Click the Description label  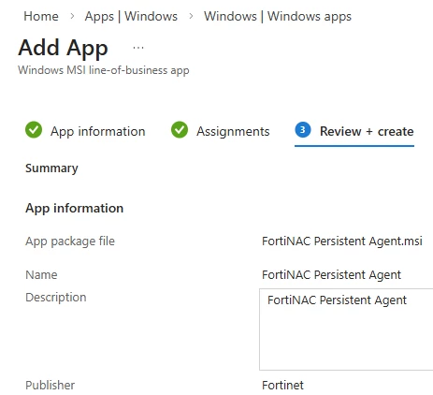(x=56, y=298)
